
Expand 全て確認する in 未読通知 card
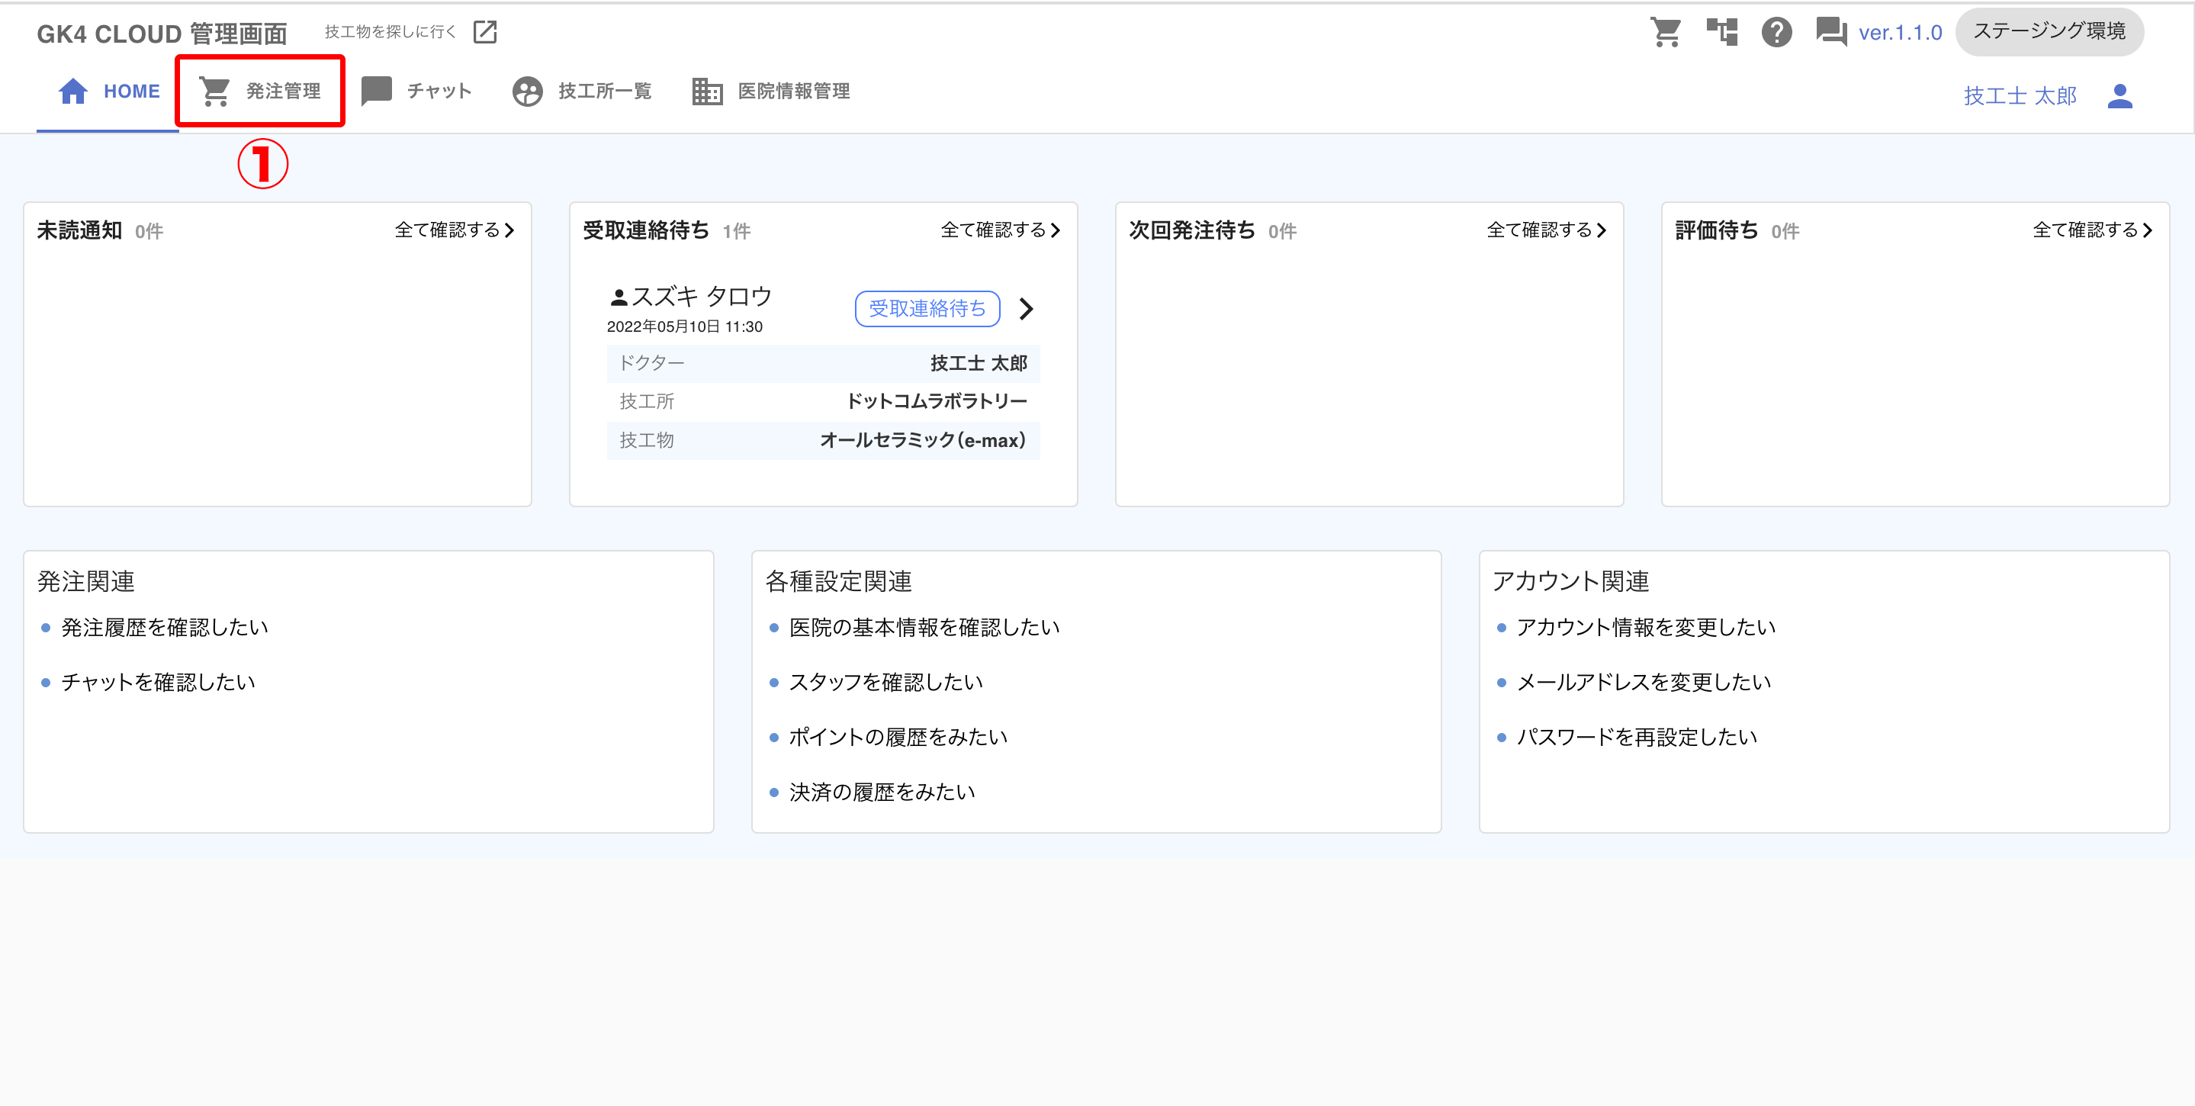454,230
